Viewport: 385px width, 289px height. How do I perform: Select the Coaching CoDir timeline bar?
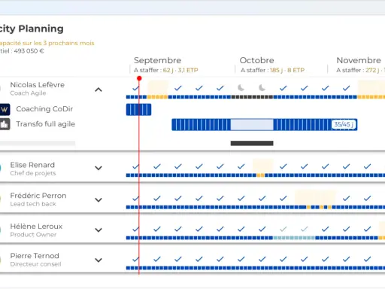click(x=138, y=110)
